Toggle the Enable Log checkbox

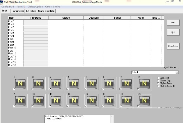coord(158,81)
